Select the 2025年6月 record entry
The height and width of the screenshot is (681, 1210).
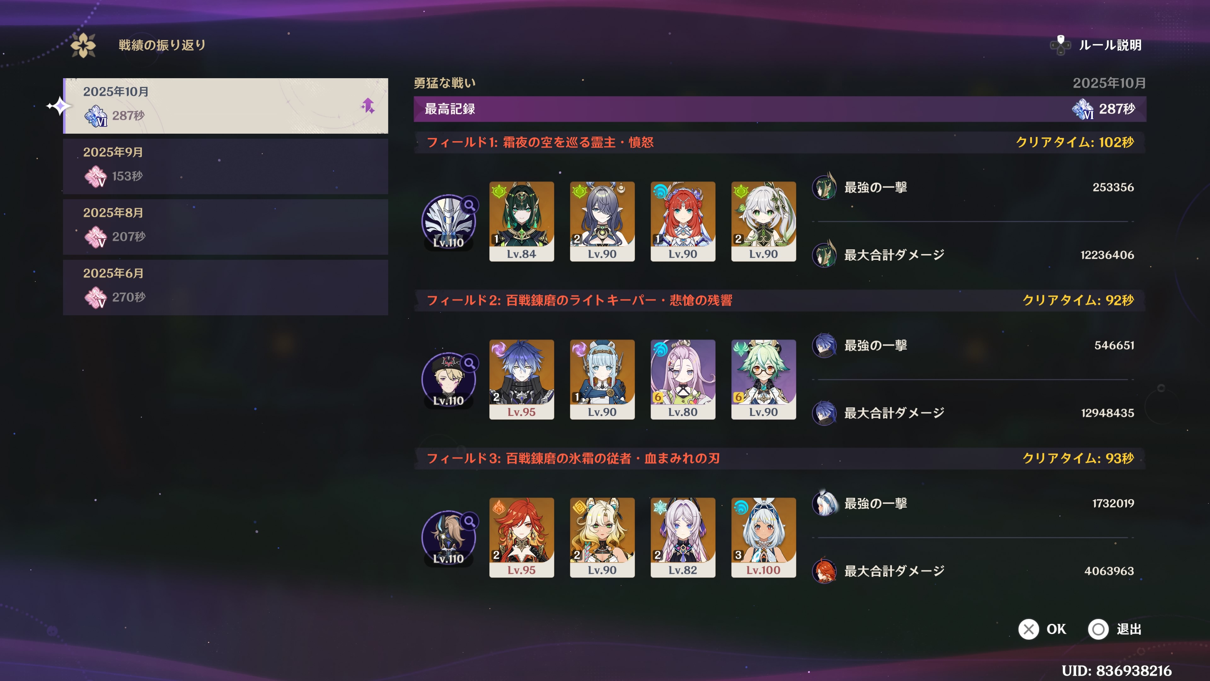click(226, 287)
